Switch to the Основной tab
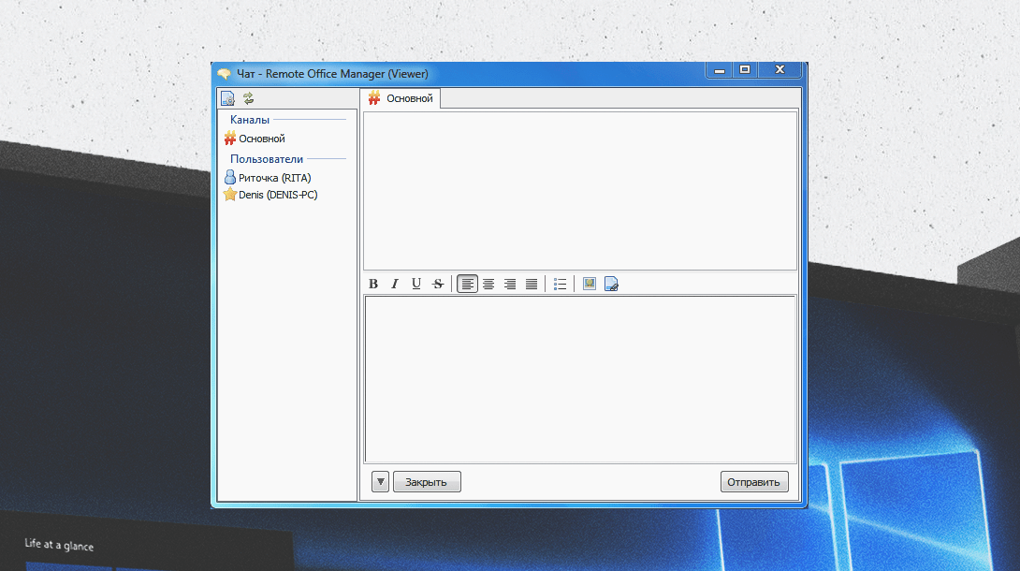The width and height of the screenshot is (1020, 571). click(401, 98)
